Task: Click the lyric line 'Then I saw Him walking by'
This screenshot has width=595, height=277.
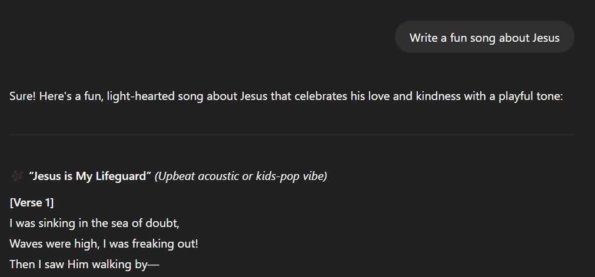Action: [x=84, y=264]
